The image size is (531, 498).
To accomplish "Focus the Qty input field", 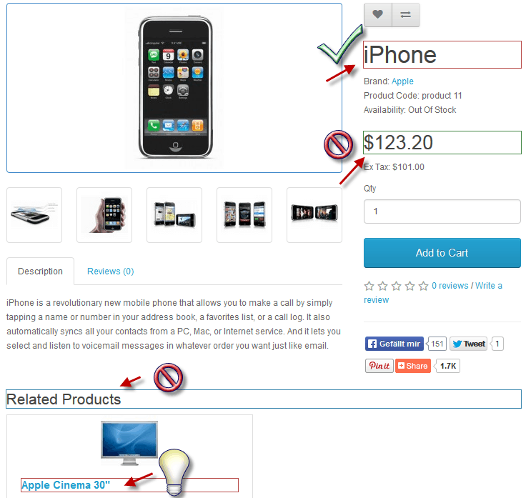I will (442, 211).
